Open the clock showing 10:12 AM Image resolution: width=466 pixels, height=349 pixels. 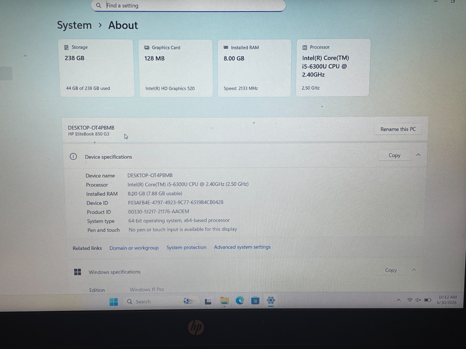point(447,300)
